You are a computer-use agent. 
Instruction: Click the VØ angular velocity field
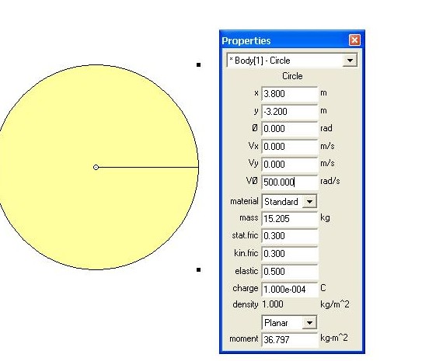(290, 182)
